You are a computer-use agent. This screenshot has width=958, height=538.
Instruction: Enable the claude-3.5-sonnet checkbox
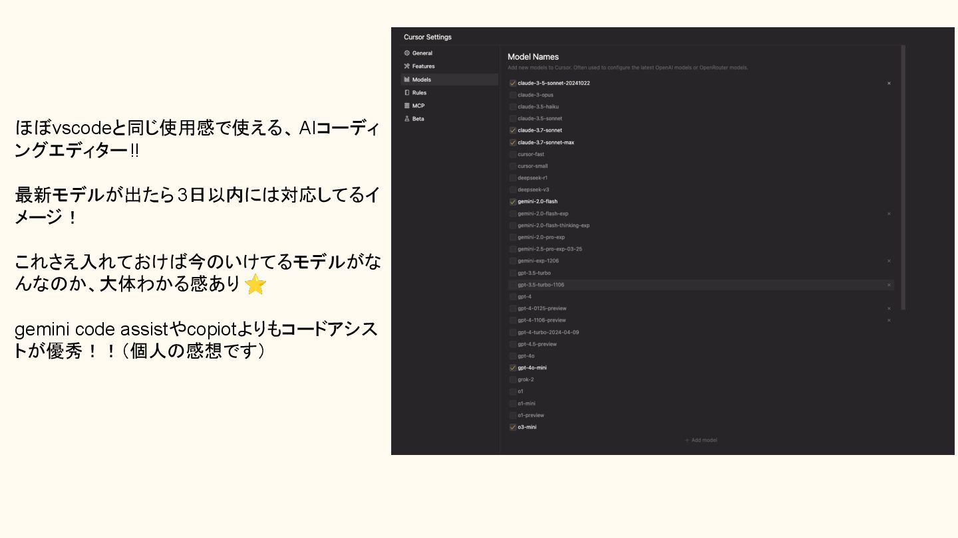[513, 119]
